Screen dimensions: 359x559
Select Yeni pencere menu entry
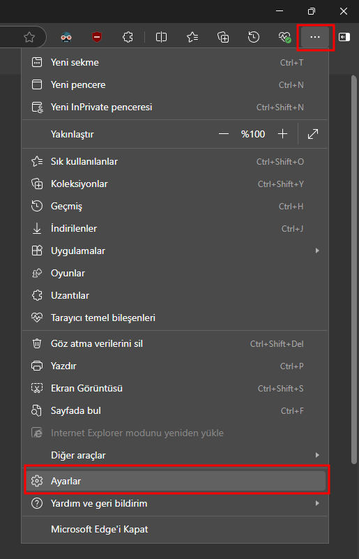pos(174,85)
